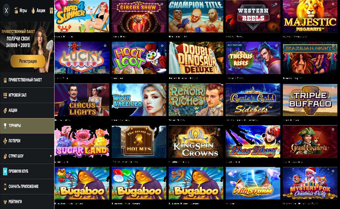Click the phone icon for Скачать приложение

(5, 186)
